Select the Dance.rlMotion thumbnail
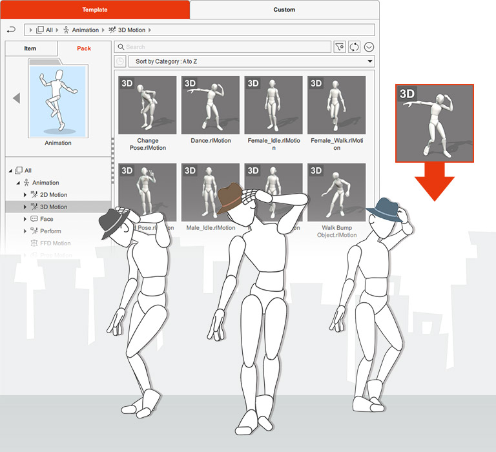This screenshot has height=452, width=496. (211, 105)
